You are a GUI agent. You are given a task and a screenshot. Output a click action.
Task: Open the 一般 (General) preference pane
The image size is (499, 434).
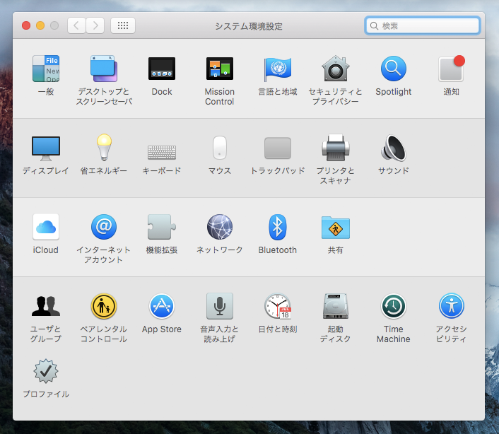click(x=46, y=69)
